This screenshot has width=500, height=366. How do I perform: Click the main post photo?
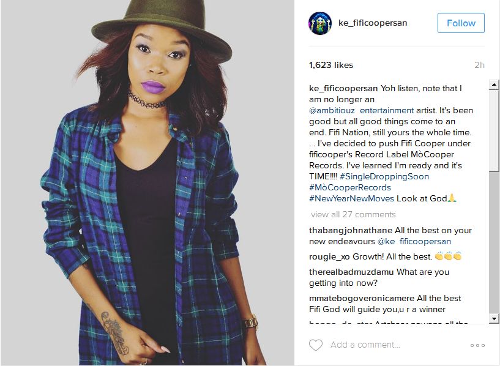147,182
